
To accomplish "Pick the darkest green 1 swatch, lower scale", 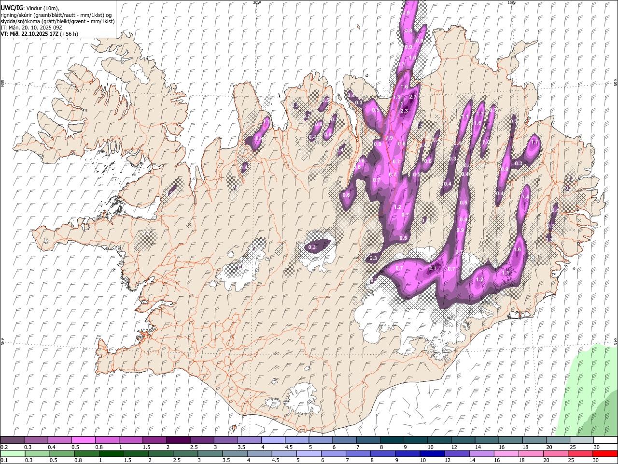I will click(111, 453).
